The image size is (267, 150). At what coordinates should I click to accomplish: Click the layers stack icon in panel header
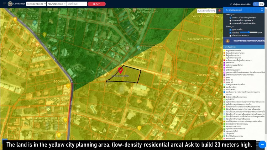tap(227, 10)
